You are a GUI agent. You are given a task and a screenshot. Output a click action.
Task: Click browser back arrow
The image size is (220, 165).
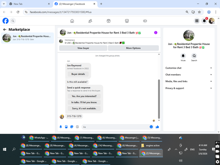[4, 12]
